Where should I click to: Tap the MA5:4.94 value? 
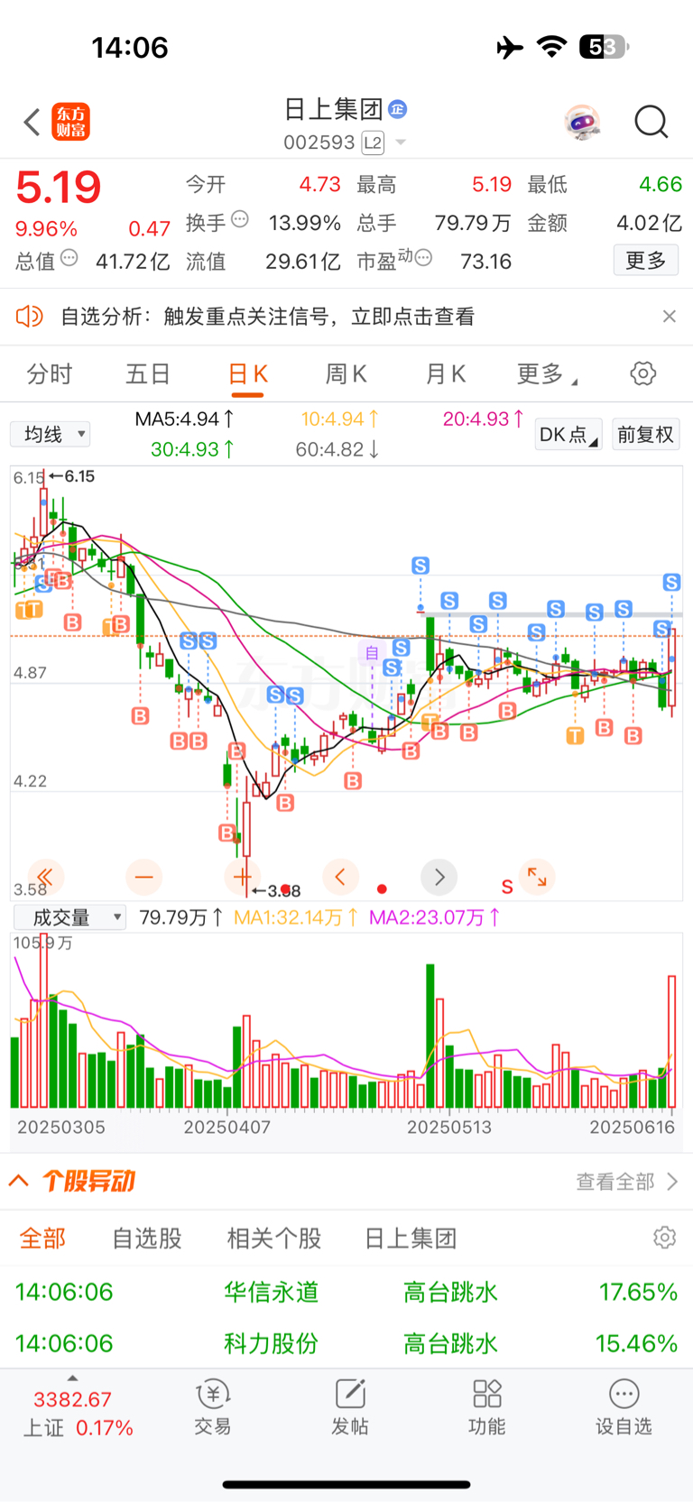(x=184, y=419)
